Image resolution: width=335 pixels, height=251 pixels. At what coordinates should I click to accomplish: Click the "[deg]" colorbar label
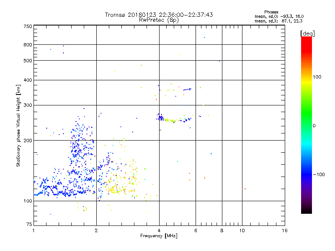point(307,33)
